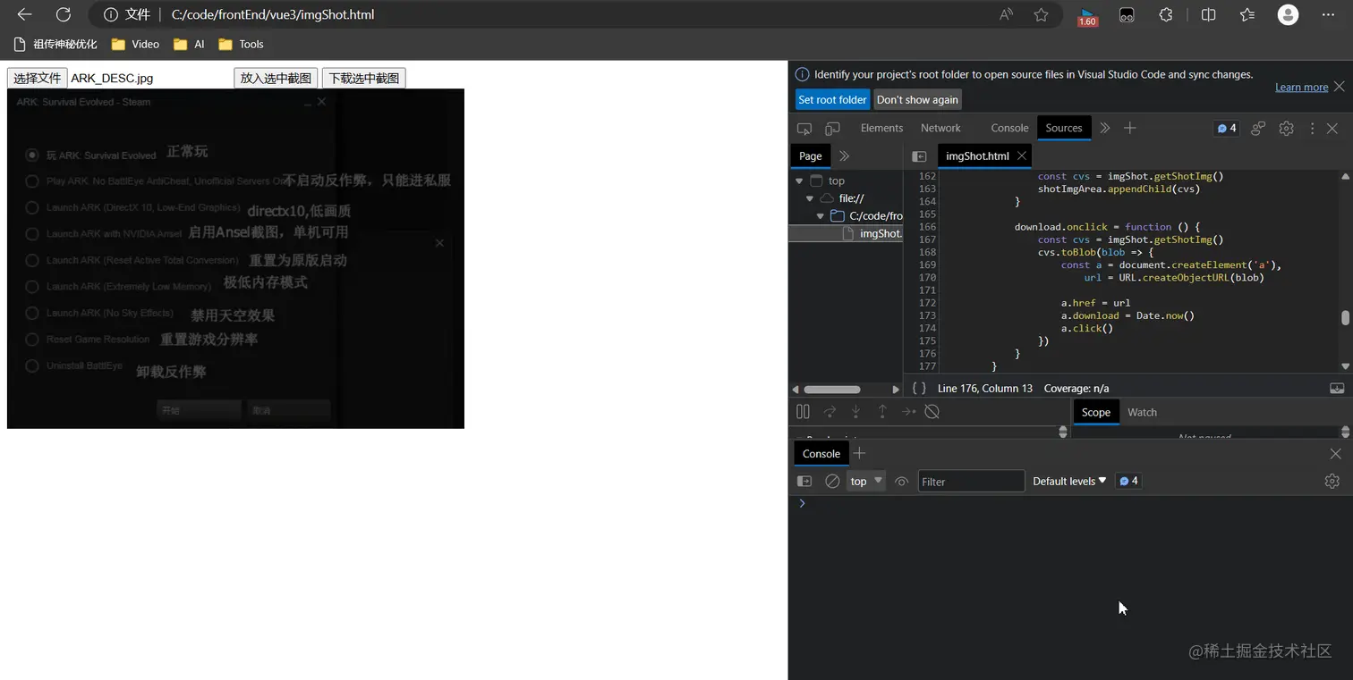Image resolution: width=1353 pixels, height=680 pixels.
Task: Click the extension icon showing 1.60 badge
Action: point(1087,15)
